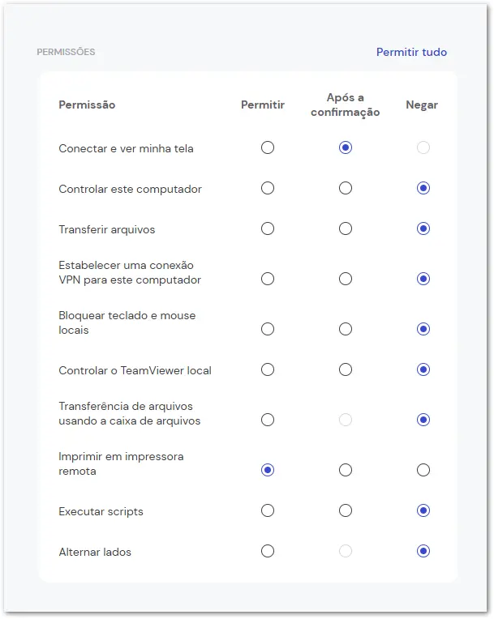Choose Após a confirmação for Transferir arquivos
Screen dimensions: 494x619
click(x=346, y=228)
